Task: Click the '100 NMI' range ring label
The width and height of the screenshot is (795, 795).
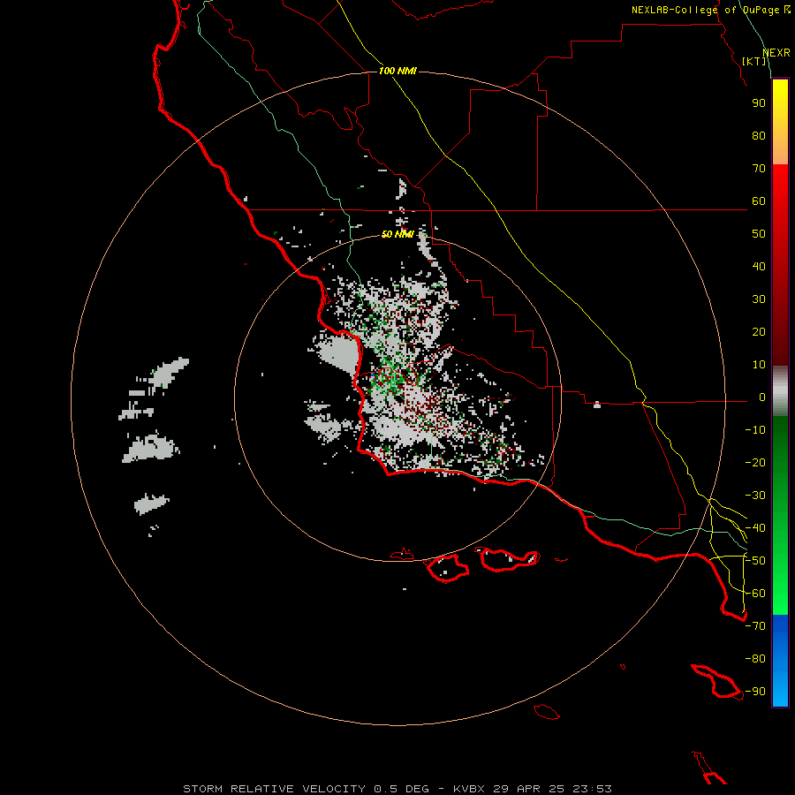Action: coord(397,71)
